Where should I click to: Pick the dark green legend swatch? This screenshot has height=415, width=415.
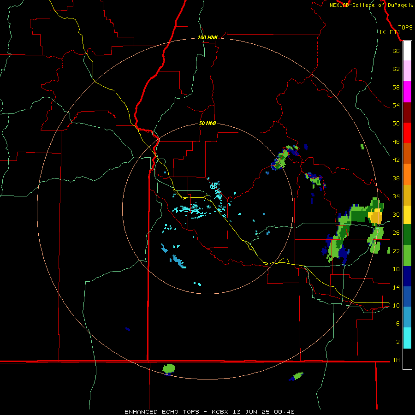pos(407,235)
